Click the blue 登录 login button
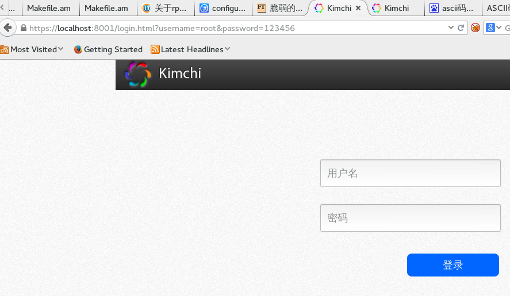The height and width of the screenshot is (296, 510). 453,265
